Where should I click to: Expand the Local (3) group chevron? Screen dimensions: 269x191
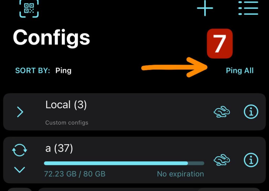[20, 112]
